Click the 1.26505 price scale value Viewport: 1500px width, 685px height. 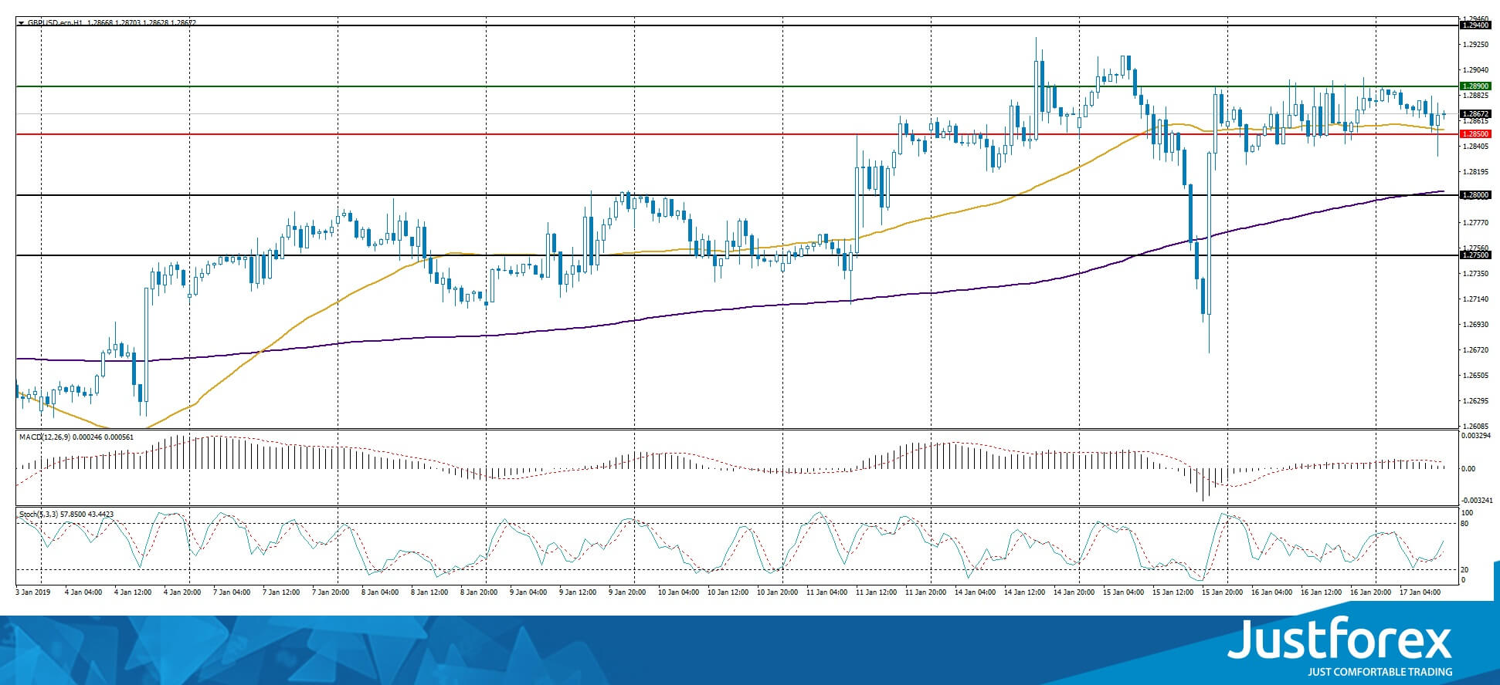pyautogui.click(x=1475, y=376)
